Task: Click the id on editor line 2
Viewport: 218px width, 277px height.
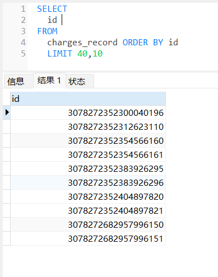Action: point(52,20)
